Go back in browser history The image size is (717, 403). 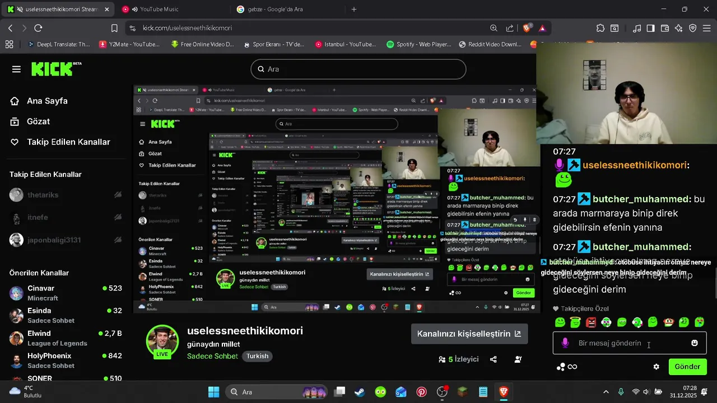pos(11,28)
